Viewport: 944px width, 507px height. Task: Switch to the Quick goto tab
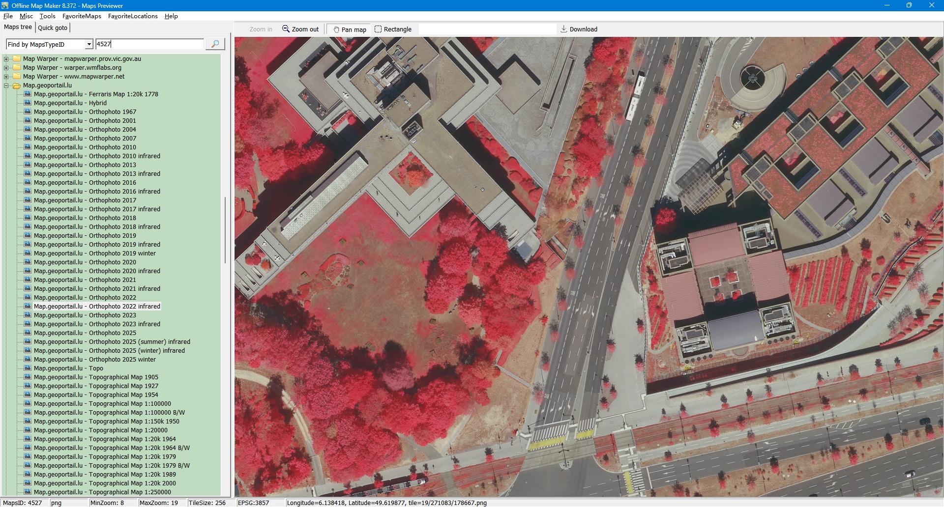pyautogui.click(x=53, y=28)
